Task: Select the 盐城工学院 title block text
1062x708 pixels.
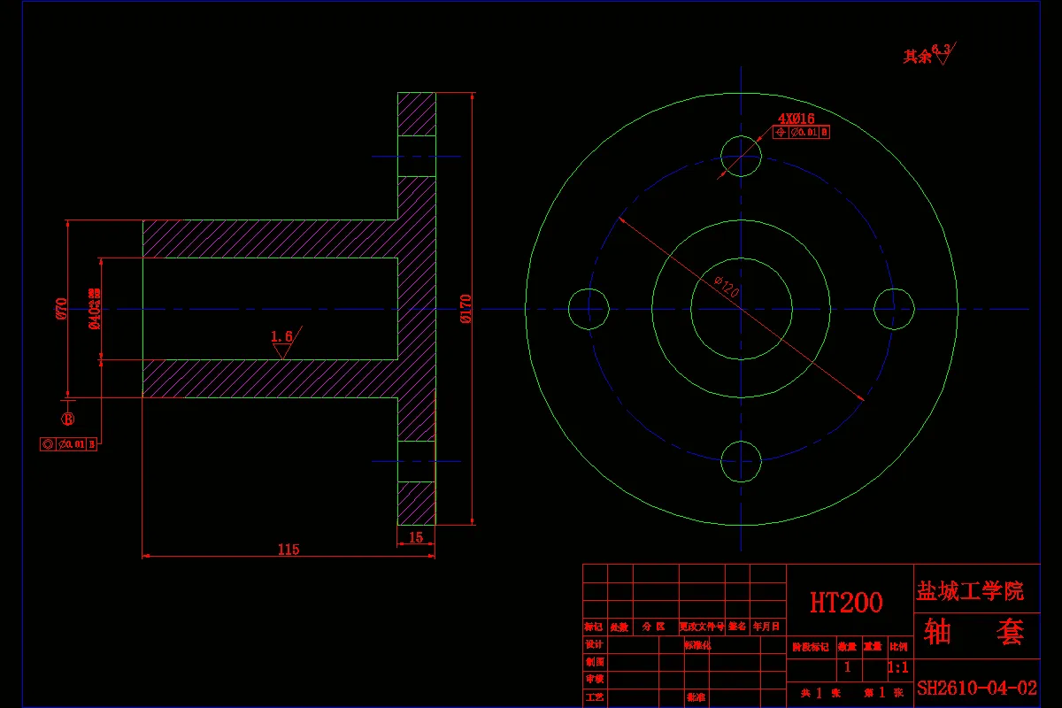Action: (x=970, y=590)
